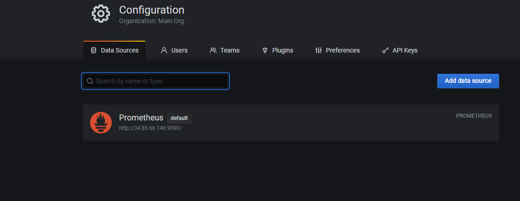
Task: Click the people icon on Teams tab
Action: tap(213, 51)
